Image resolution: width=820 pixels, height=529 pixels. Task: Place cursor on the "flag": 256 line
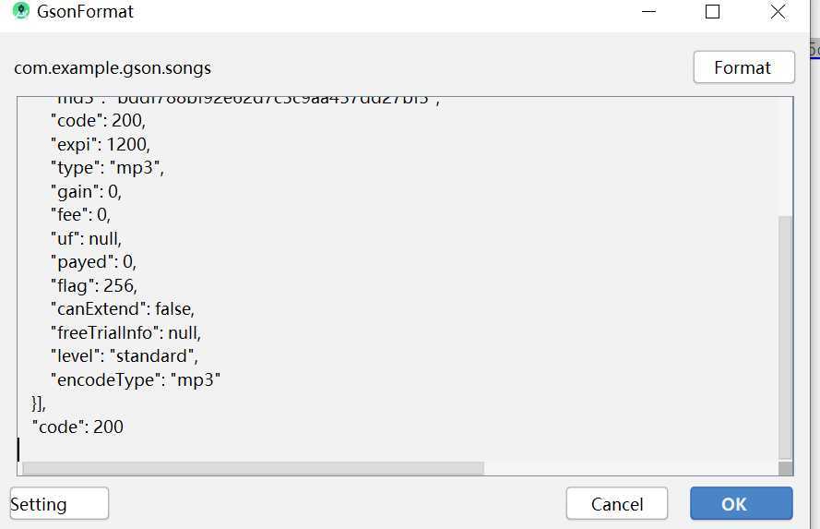click(x=94, y=285)
